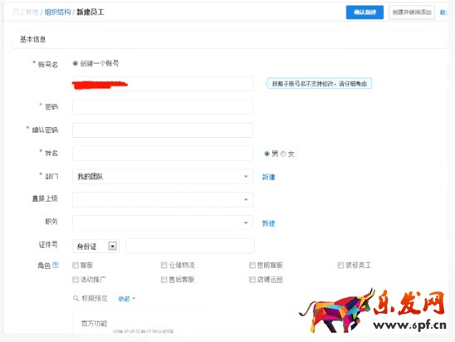Check the 客服 role checkbox
Viewport: 455px width, 342px height.
tap(76, 265)
